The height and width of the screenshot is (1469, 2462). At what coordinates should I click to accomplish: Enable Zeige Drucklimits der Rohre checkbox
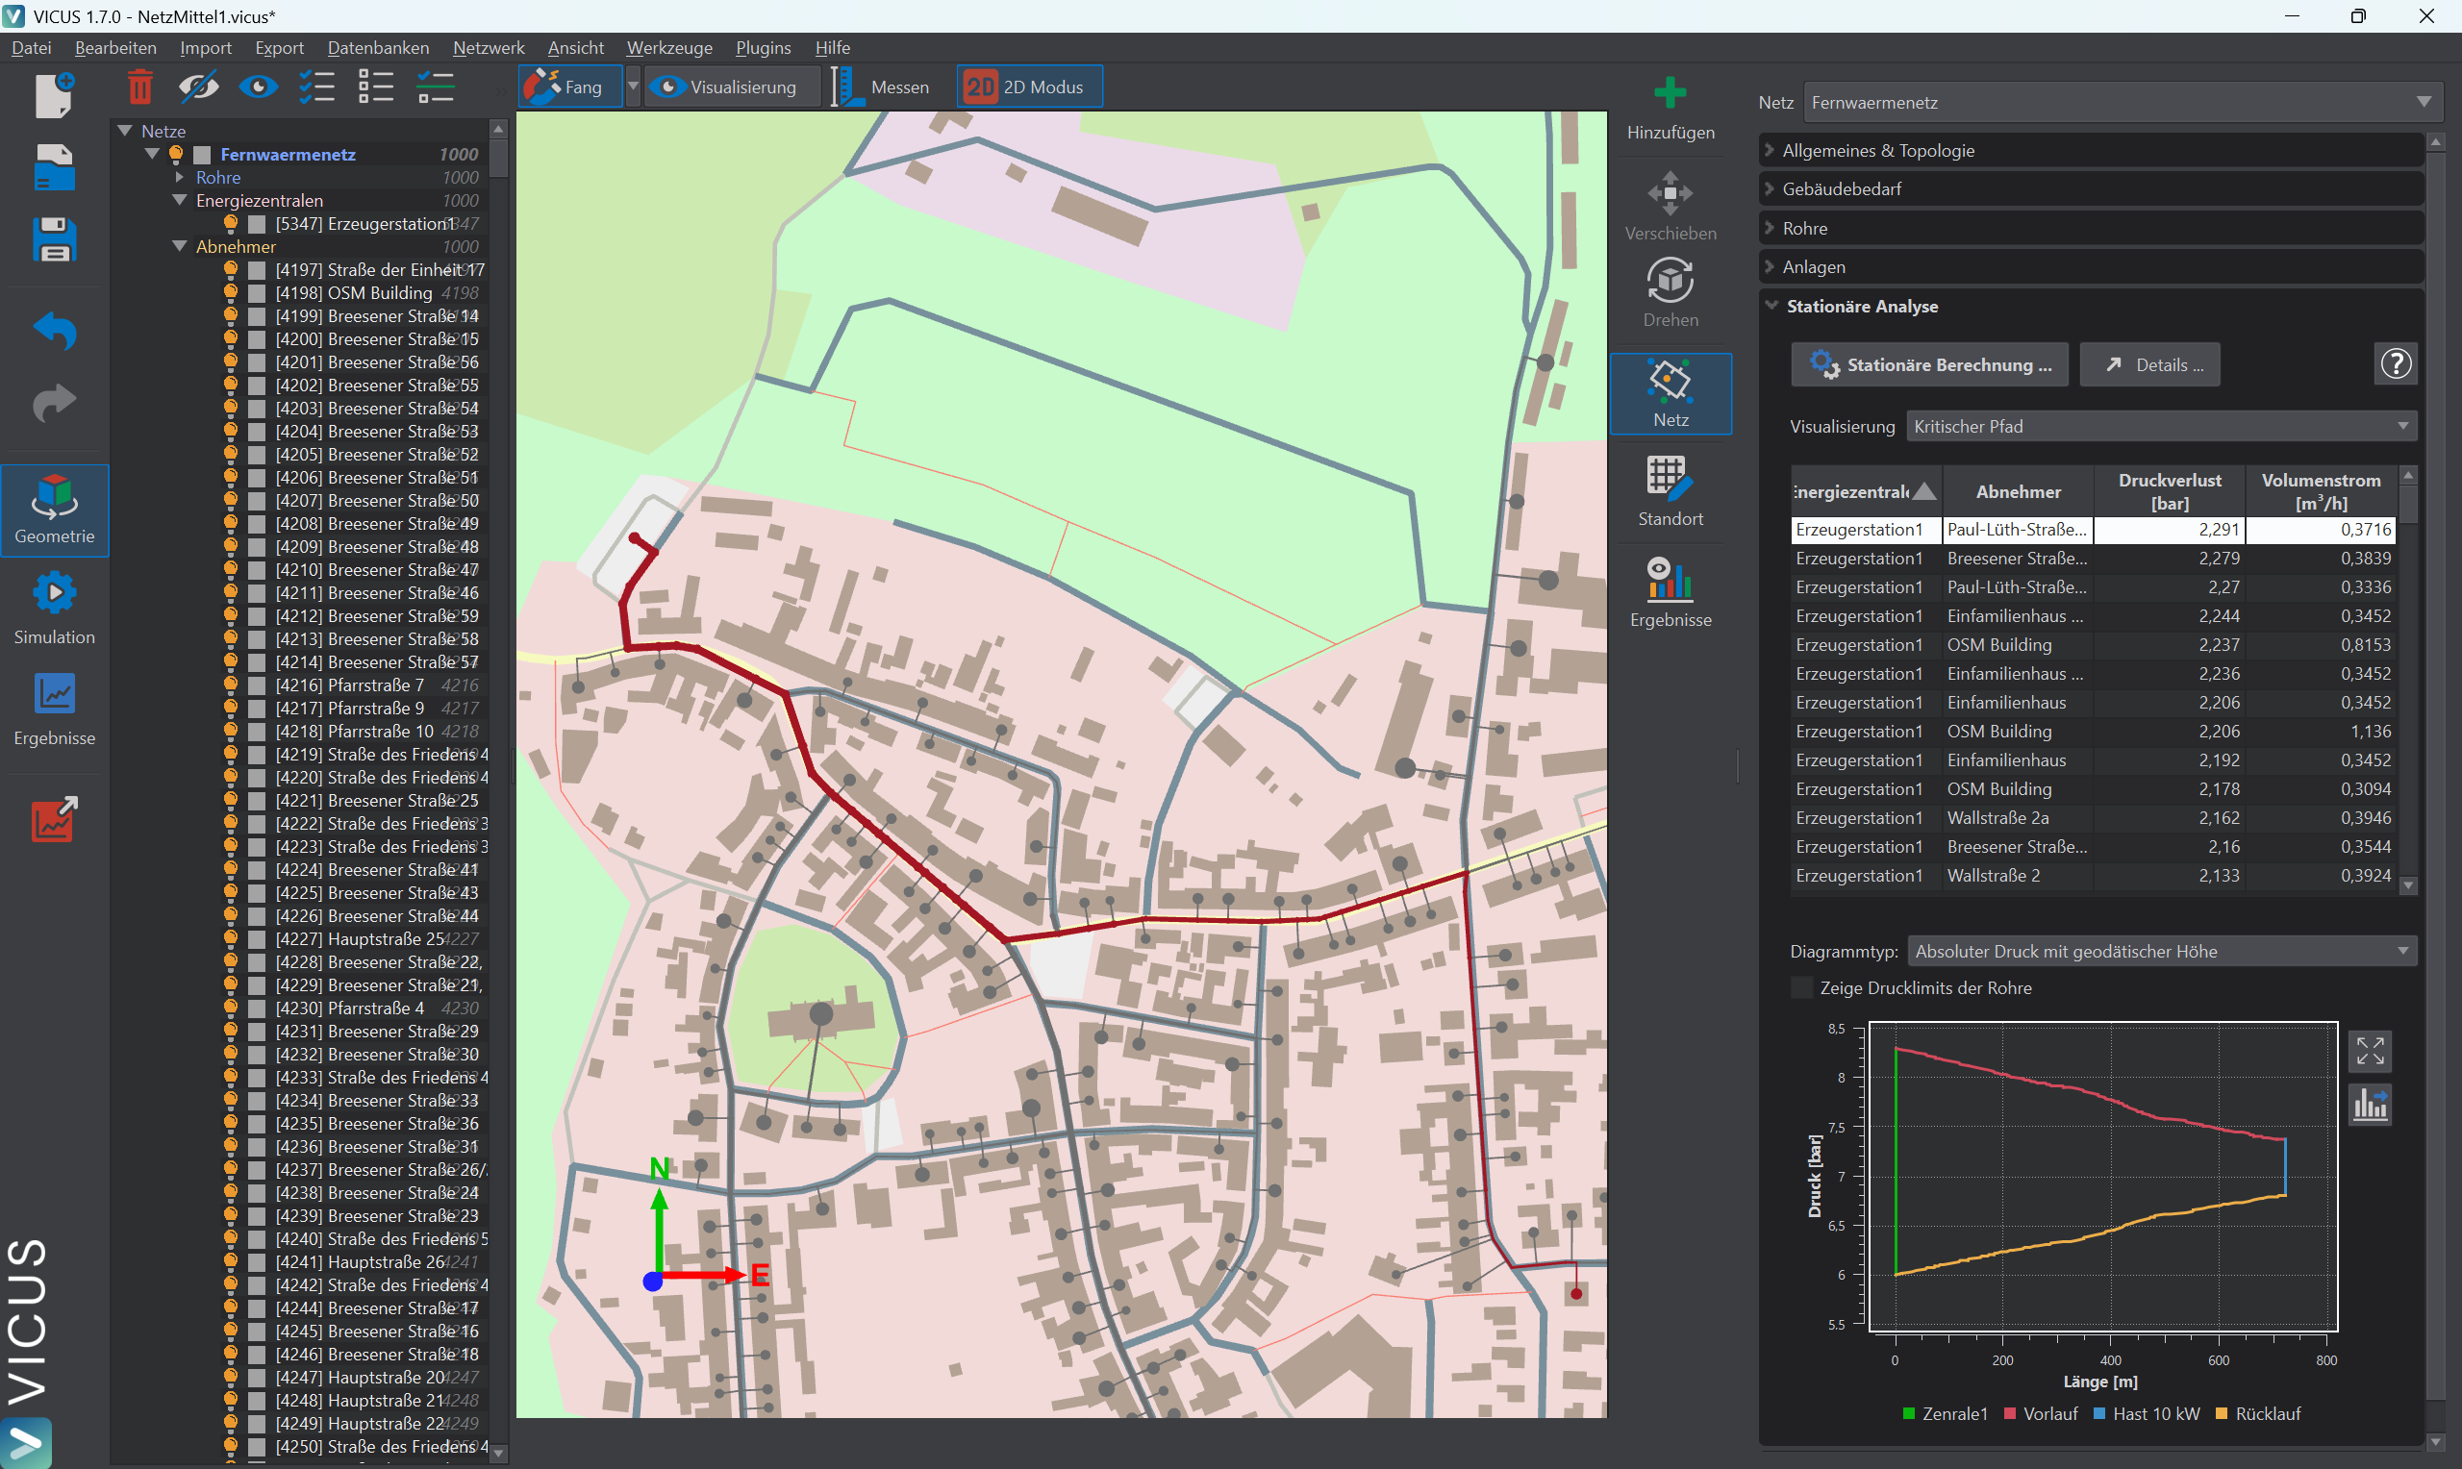click(1802, 988)
